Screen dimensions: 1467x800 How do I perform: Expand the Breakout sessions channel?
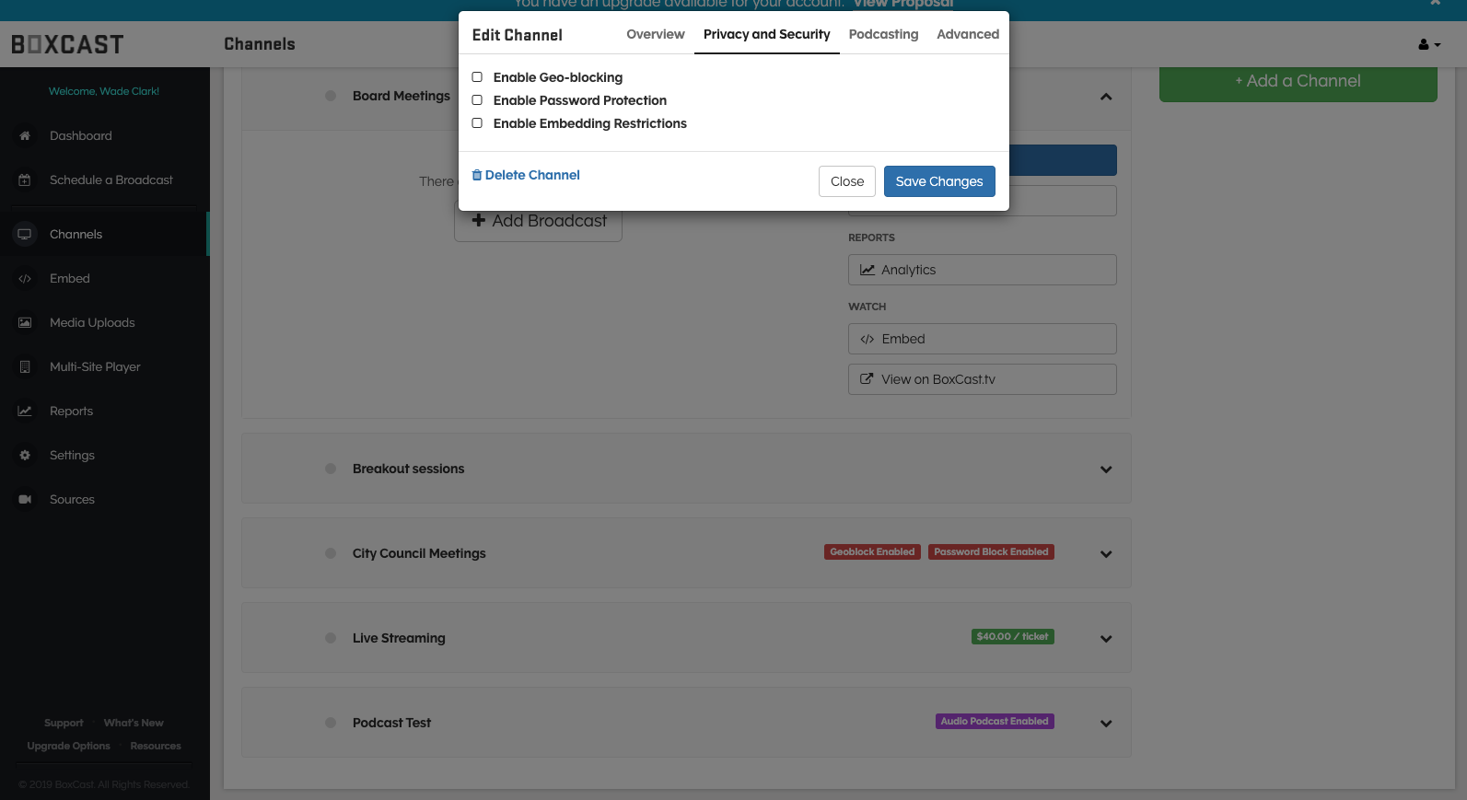tap(1106, 470)
